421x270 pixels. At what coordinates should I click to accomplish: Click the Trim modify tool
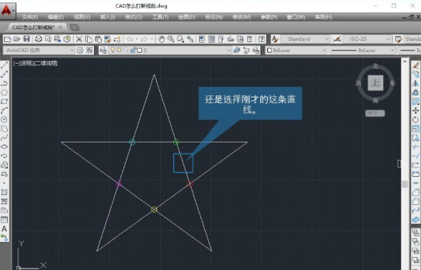click(415, 147)
